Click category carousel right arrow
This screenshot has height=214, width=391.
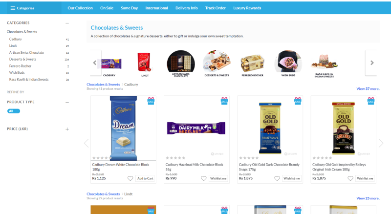(x=372, y=63)
